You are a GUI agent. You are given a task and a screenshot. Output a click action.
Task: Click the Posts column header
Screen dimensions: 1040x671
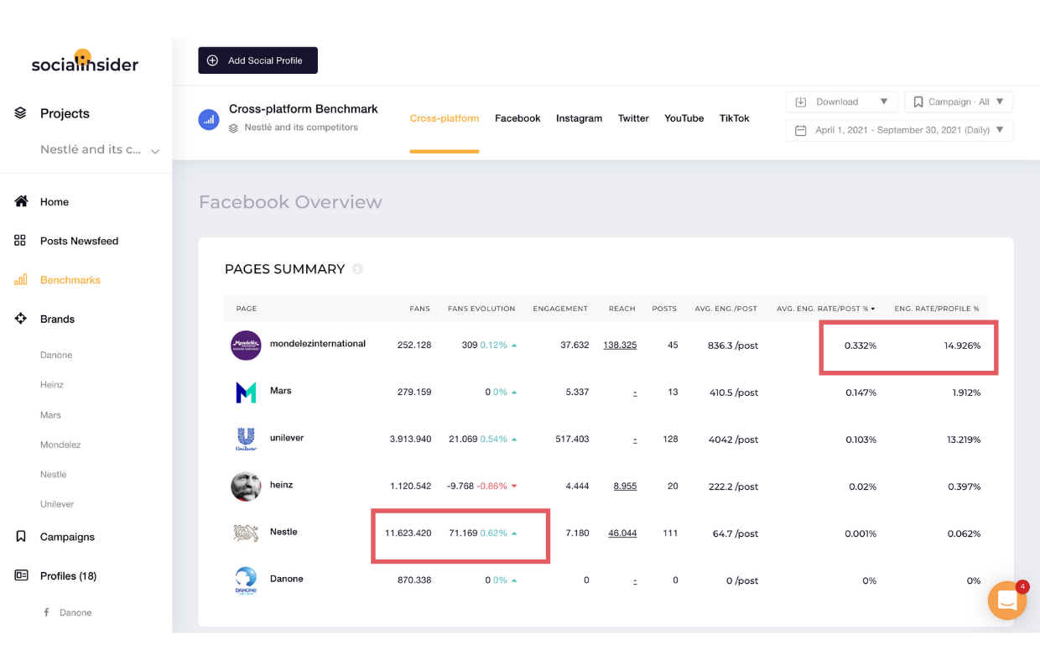(x=664, y=309)
